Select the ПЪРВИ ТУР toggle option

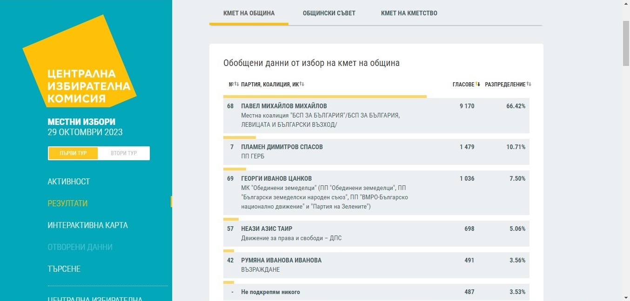click(x=73, y=153)
